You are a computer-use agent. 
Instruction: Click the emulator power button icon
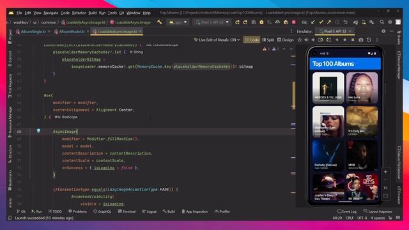pyautogui.click(x=300, y=40)
